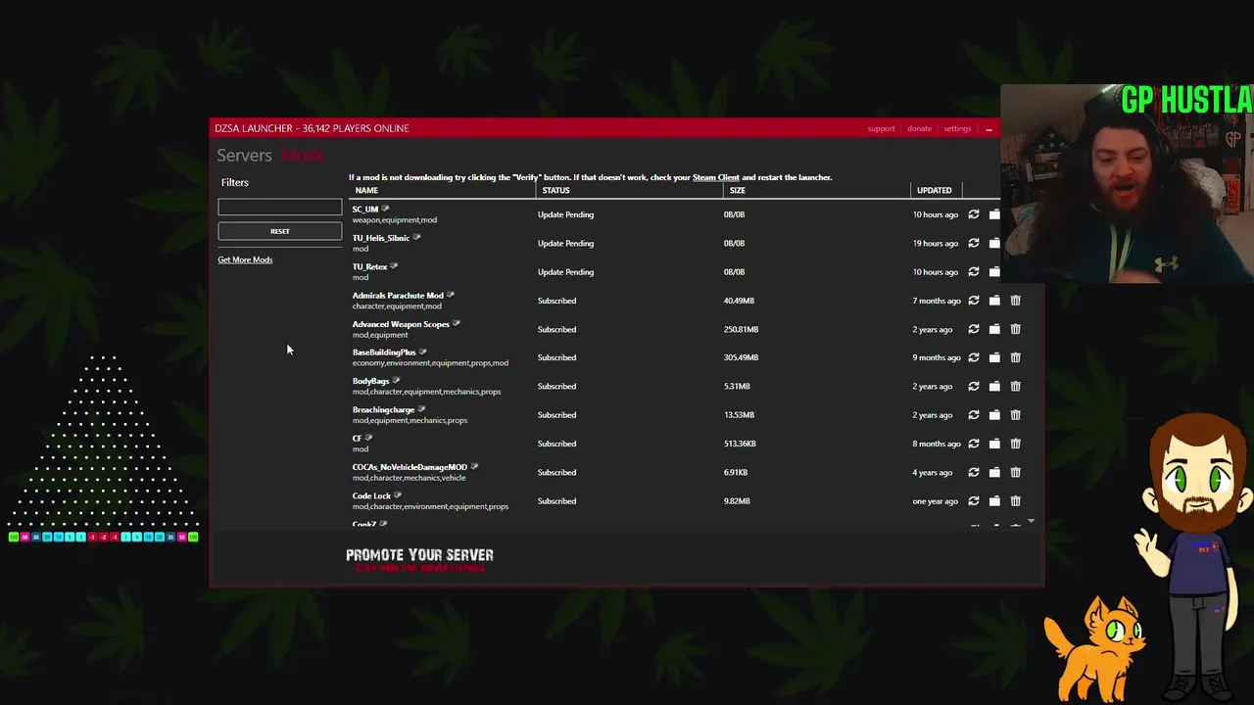Click the Promote Your Server banner
Screen dimensions: 1254x705
click(419, 559)
